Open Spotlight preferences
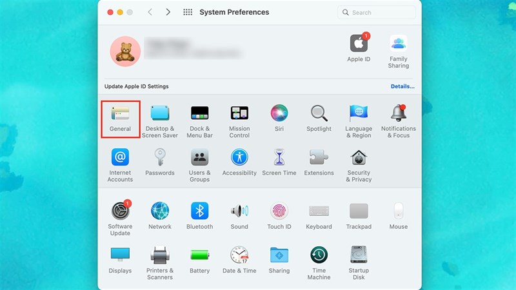 coord(319,118)
